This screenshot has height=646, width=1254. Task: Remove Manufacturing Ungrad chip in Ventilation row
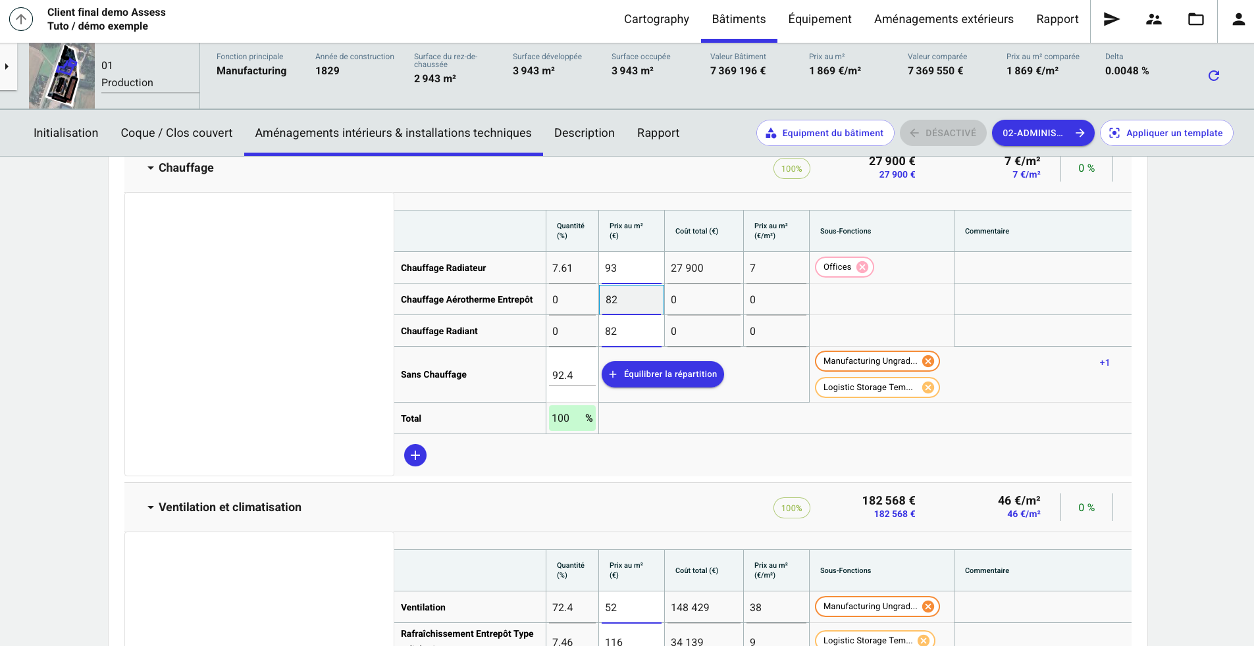point(928,607)
